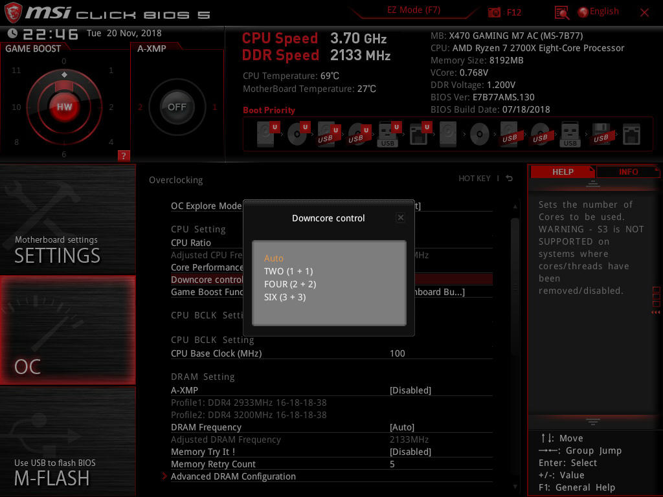Collapse help panel via top grip handle
This screenshot has width=663, height=497.
point(593,184)
